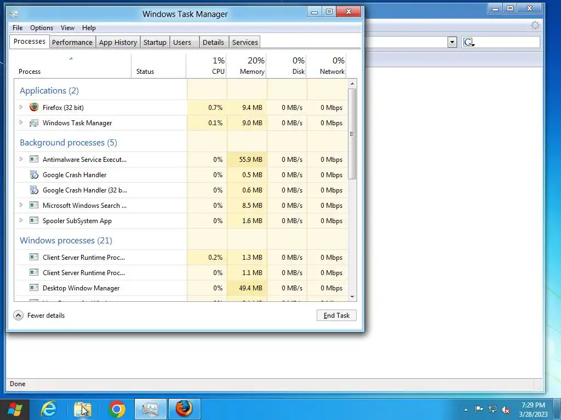Sort by the CPU column header
561x420 pixels.
pyautogui.click(x=207, y=66)
